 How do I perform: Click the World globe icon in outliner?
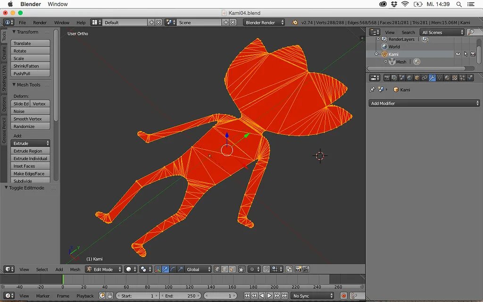click(384, 47)
